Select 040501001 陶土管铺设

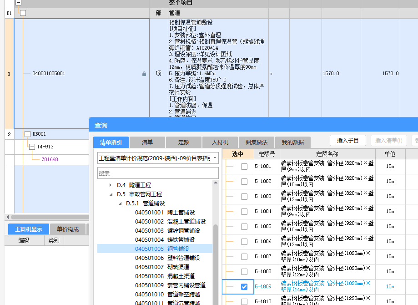pos(165,213)
